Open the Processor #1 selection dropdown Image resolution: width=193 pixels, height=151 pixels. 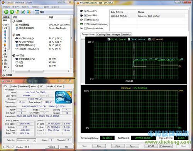26,140
